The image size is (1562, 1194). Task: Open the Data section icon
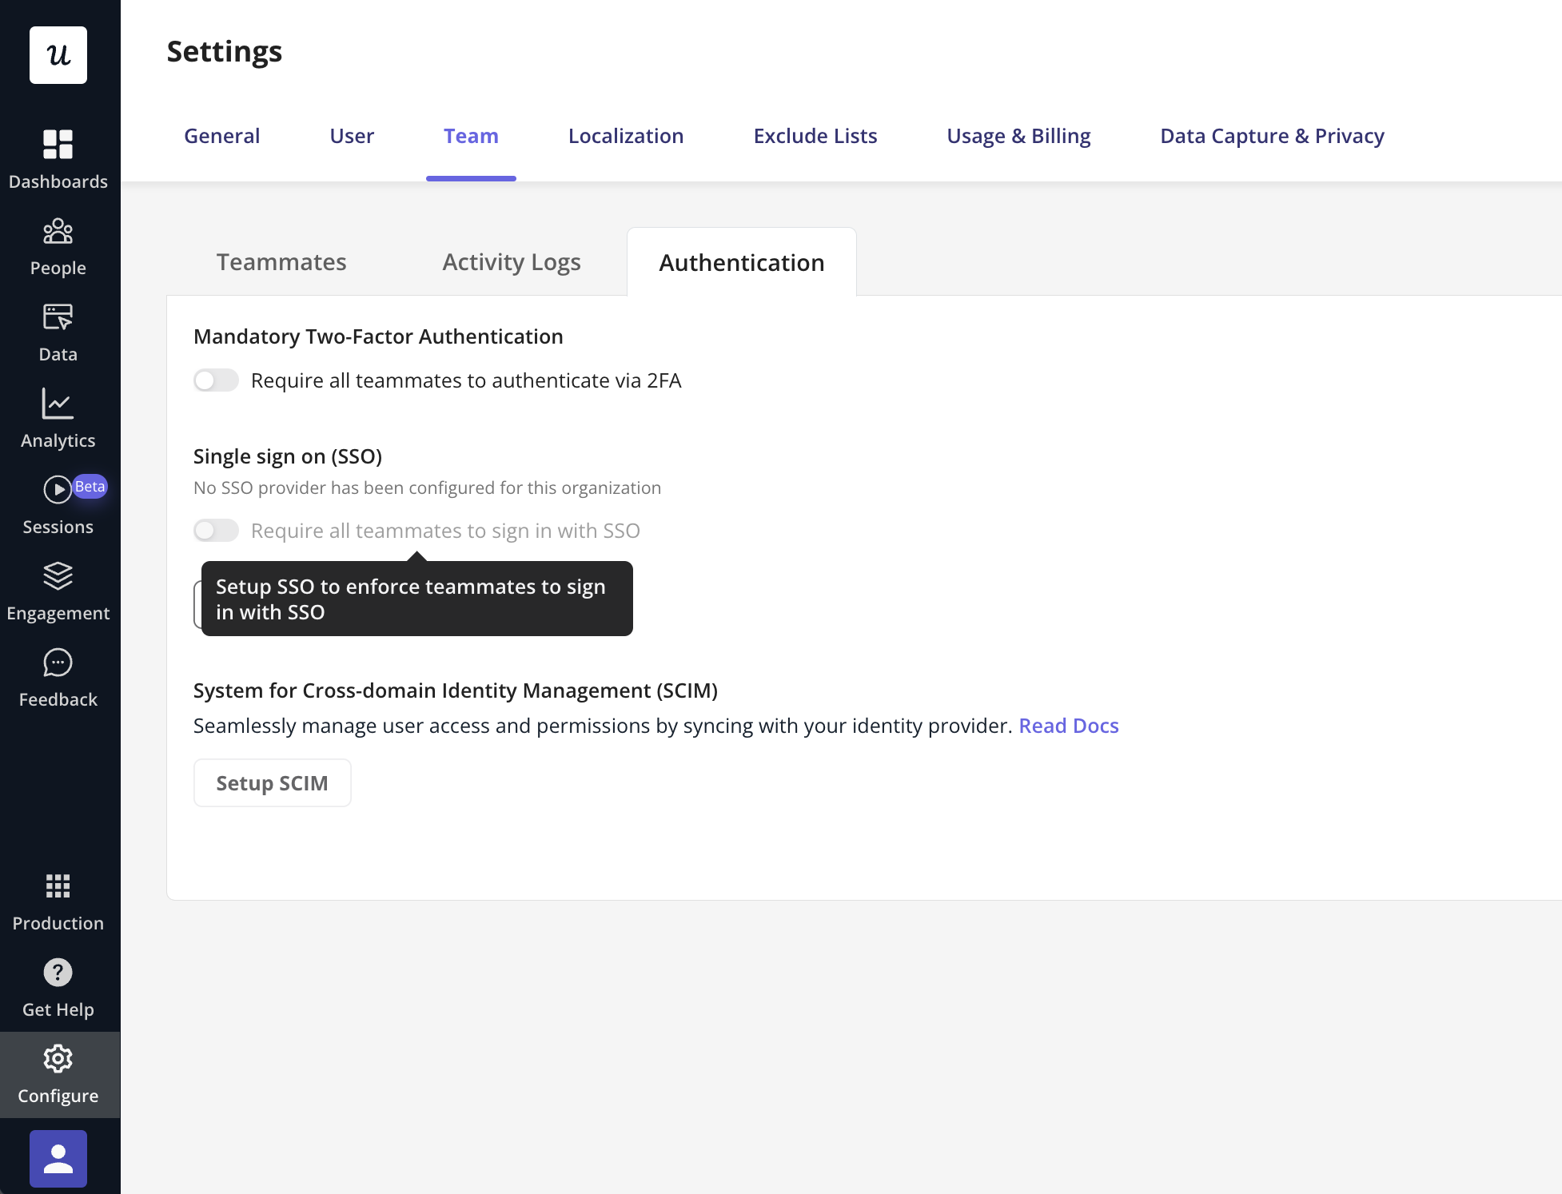coord(58,318)
